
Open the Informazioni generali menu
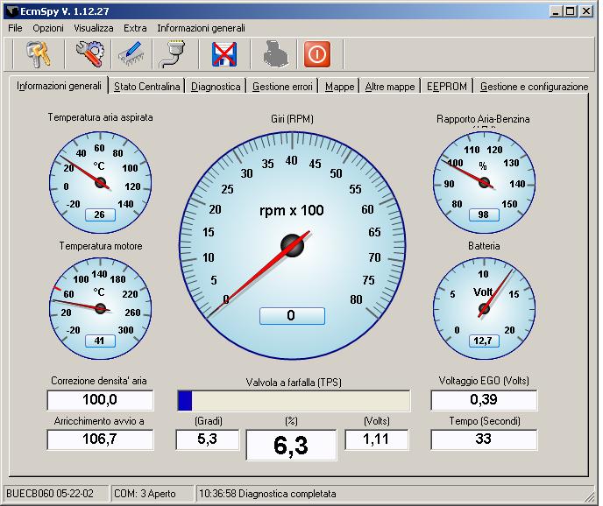pyautogui.click(x=201, y=28)
